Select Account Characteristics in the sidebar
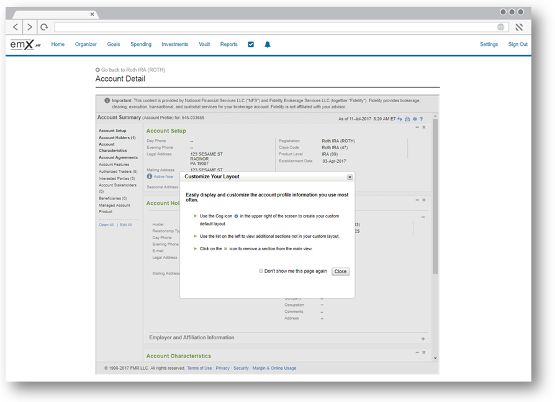Viewport: 555px width, 402px height. pyautogui.click(x=112, y=147)
